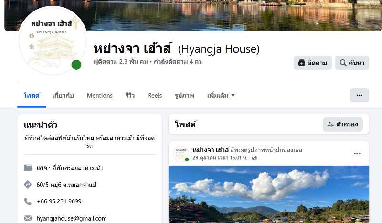Click the hyangjahouse@gmail.com email link

[72, 218]
